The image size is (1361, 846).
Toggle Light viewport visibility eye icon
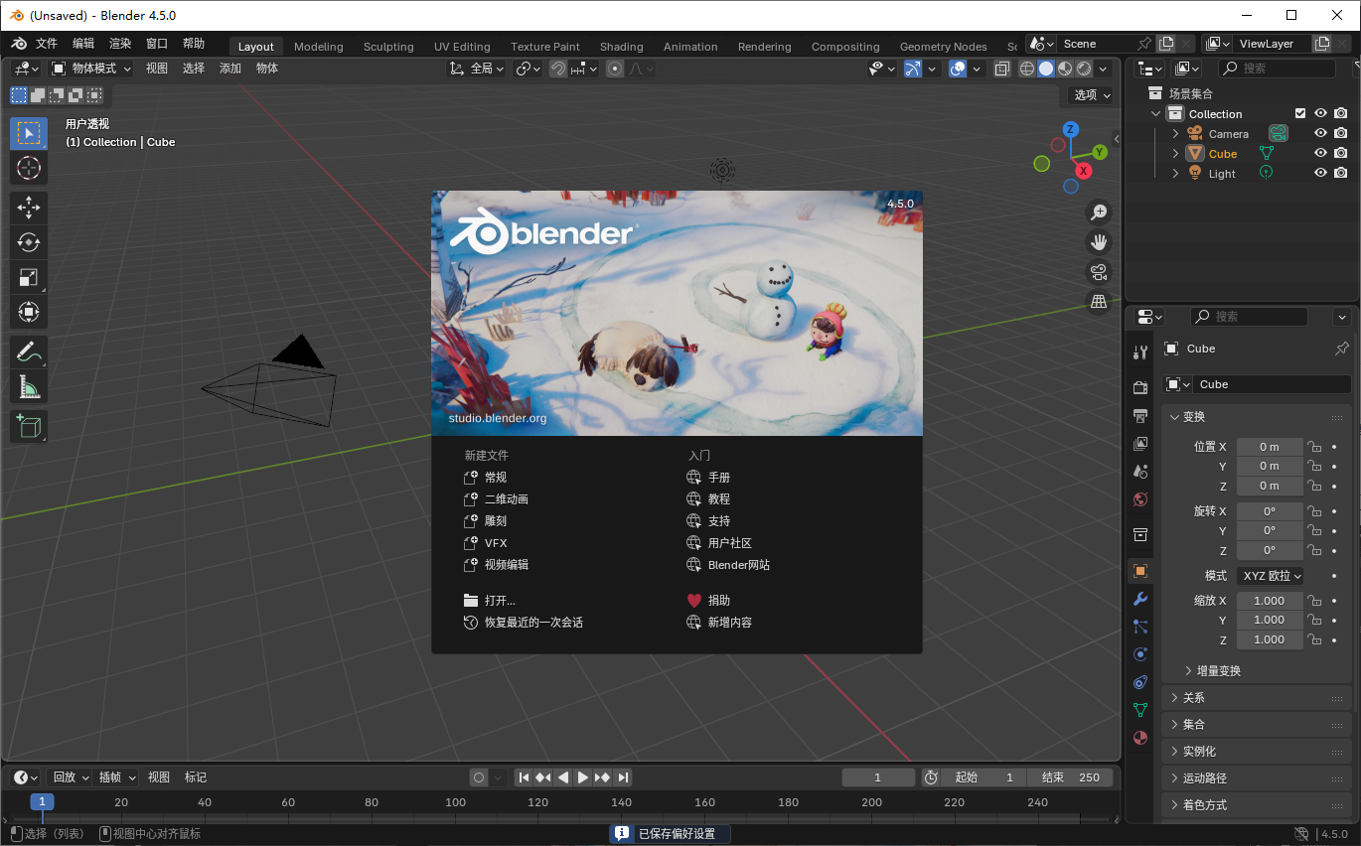[x=1320, y=173]
